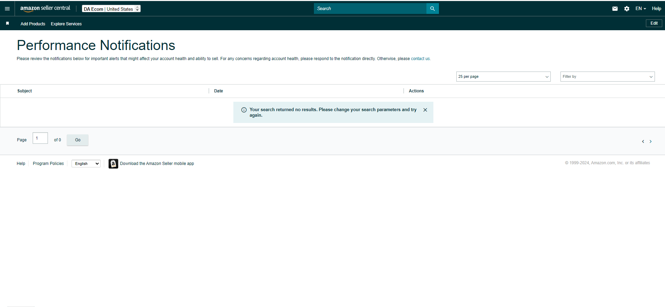Focus the top Search field
This screenshot has width=665, height=307.
tap(370, 9)
